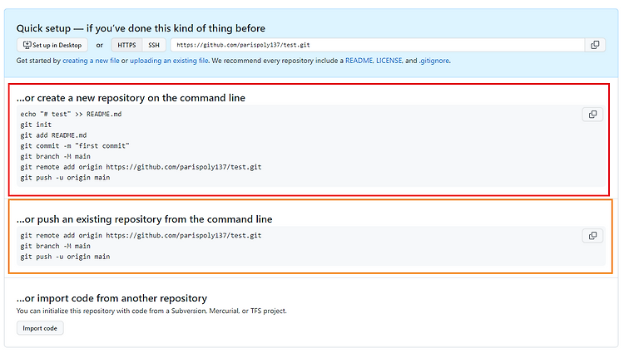Open the uploading an existing file link
624x353 pixels.
pos(169,61)
